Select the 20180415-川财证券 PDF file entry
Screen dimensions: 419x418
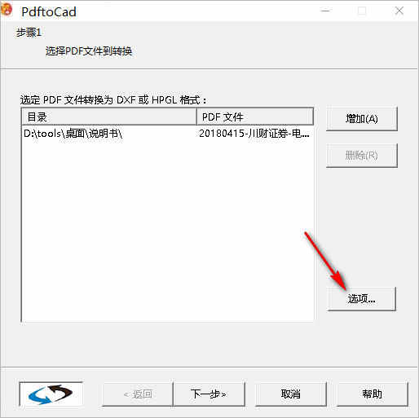[x=254, y=134]
